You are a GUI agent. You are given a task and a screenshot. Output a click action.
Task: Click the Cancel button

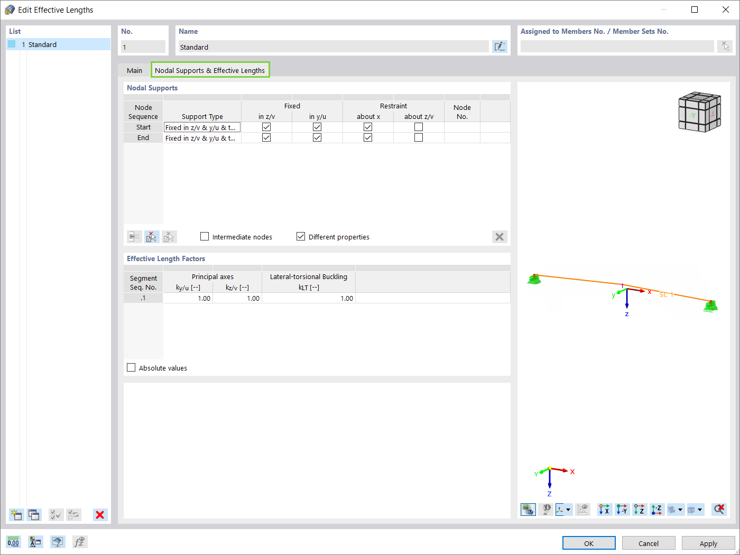tap(649, 543)
